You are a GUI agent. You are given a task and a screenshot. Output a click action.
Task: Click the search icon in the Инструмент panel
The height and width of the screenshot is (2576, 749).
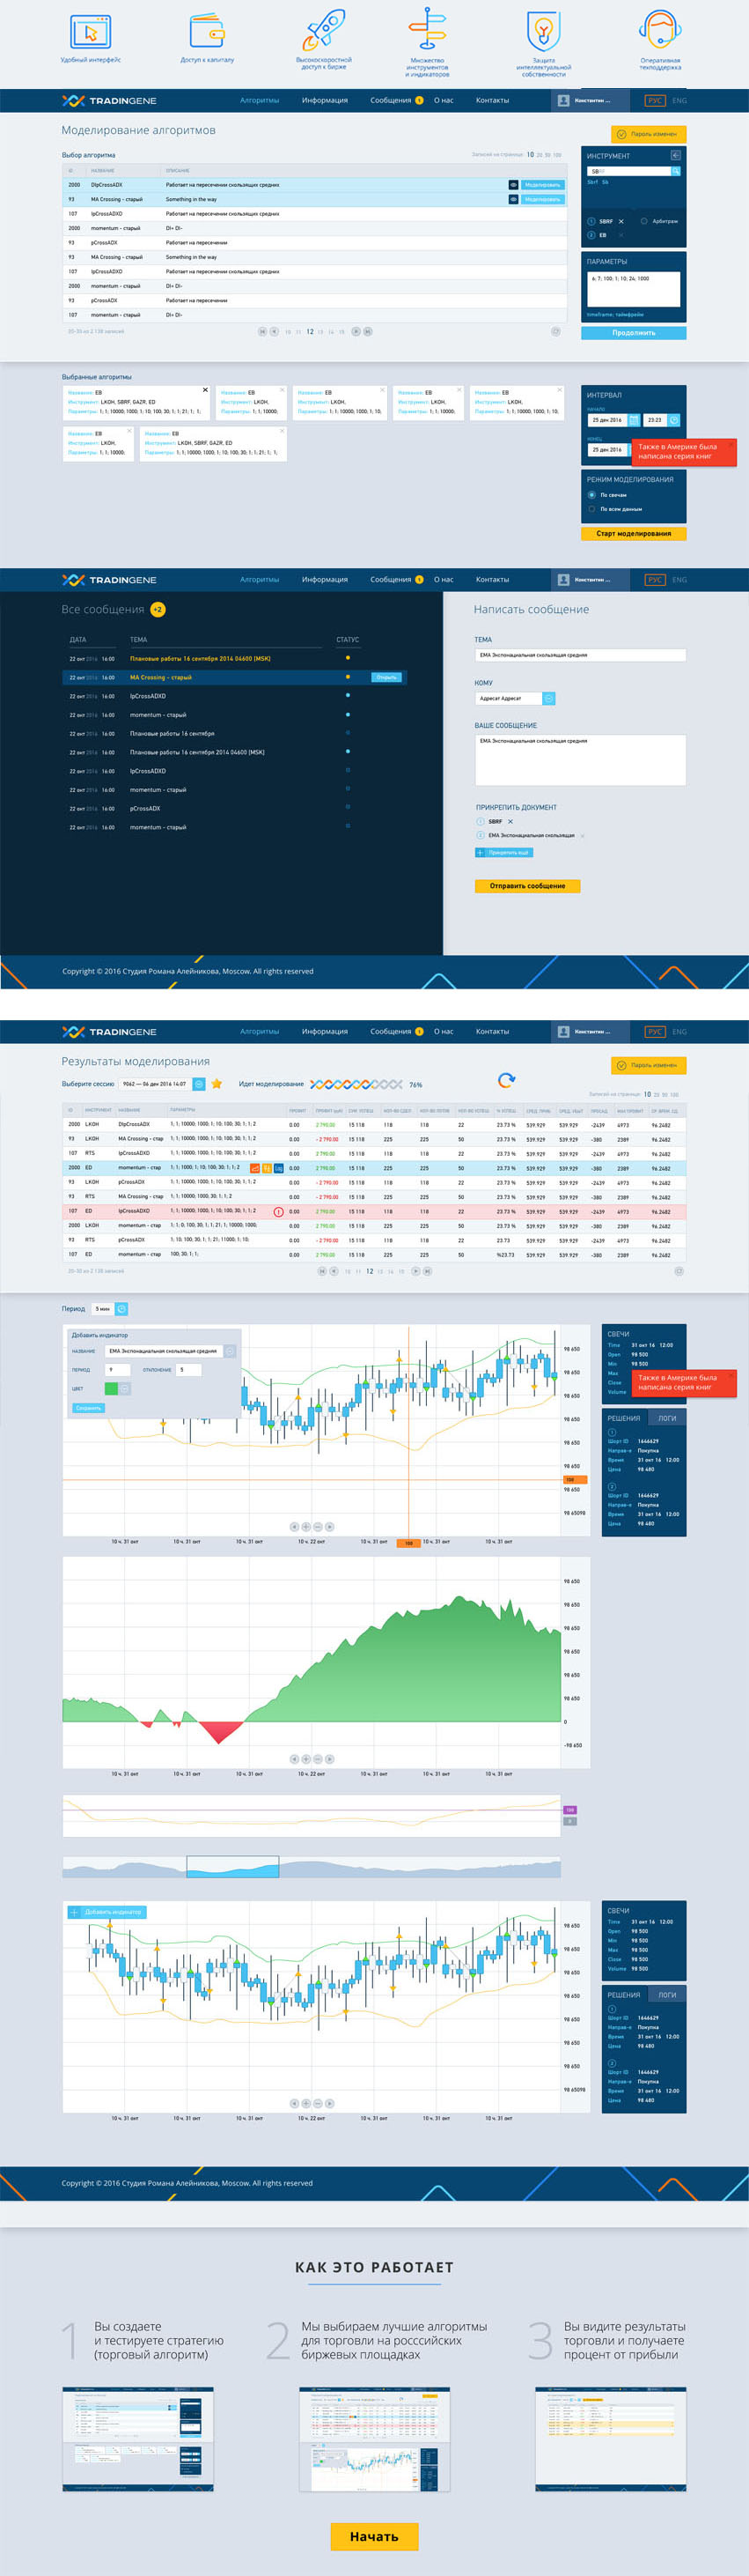click(675, 171)
